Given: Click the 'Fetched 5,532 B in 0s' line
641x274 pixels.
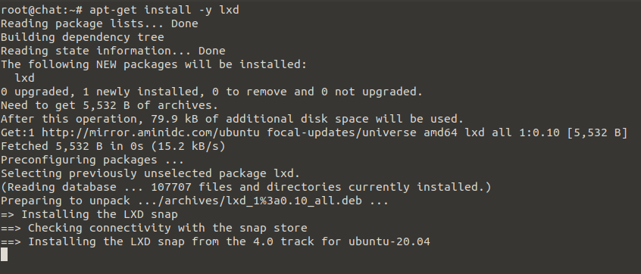Looking at the screenshot, I should 113,146.
